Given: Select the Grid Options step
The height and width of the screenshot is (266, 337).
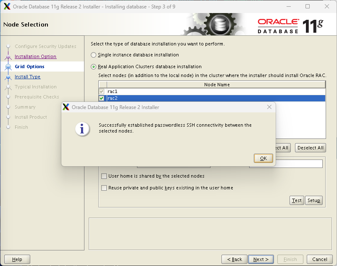Looking at the screenshot, I should pyautogui.click(x=29, y=66).
